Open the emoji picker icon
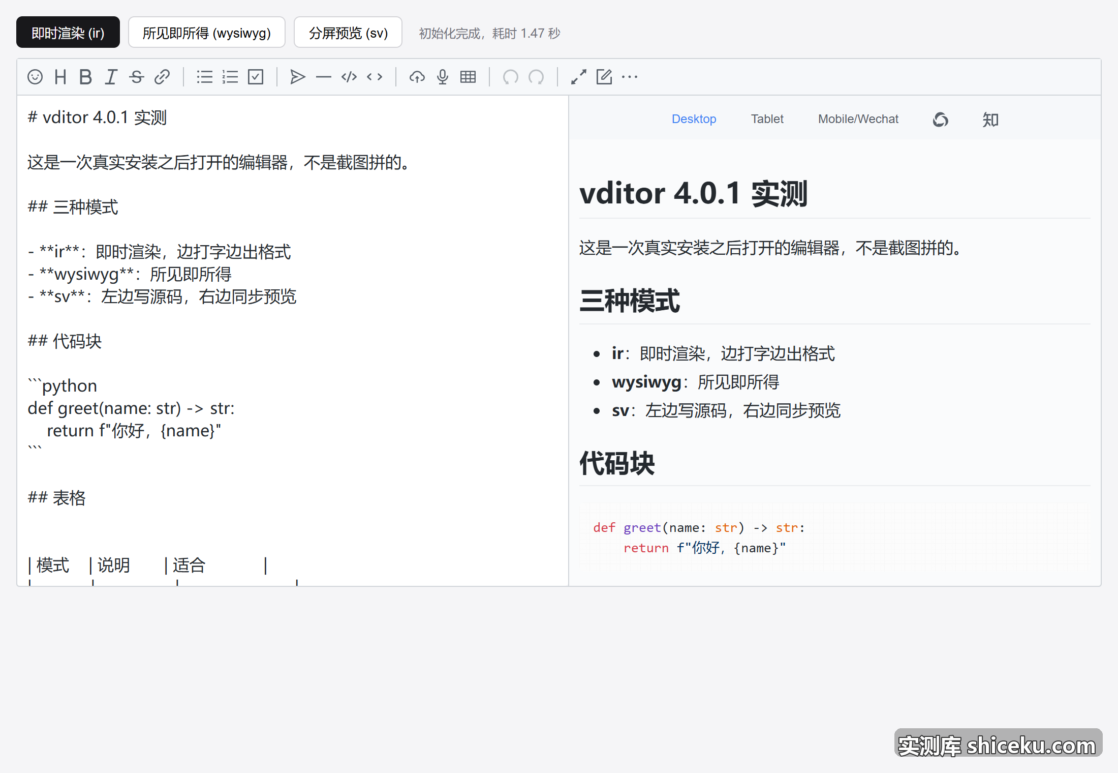This screenshot has width=1118, height=773. click(x=35, y=77)
